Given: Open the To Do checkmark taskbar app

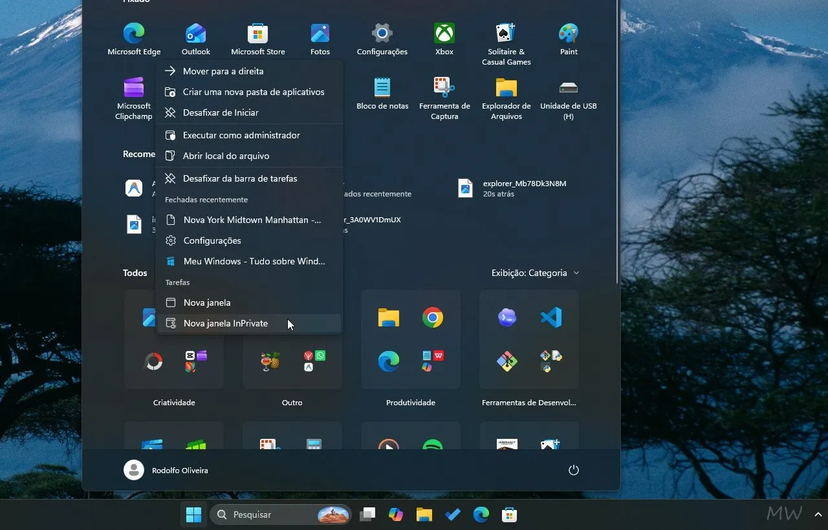Looking at the screenshot, I should 453,514.
